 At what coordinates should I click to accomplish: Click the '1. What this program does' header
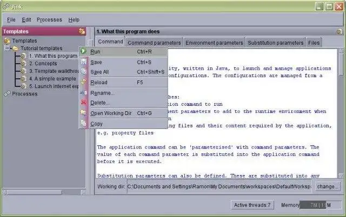click(x=128, y=31)
